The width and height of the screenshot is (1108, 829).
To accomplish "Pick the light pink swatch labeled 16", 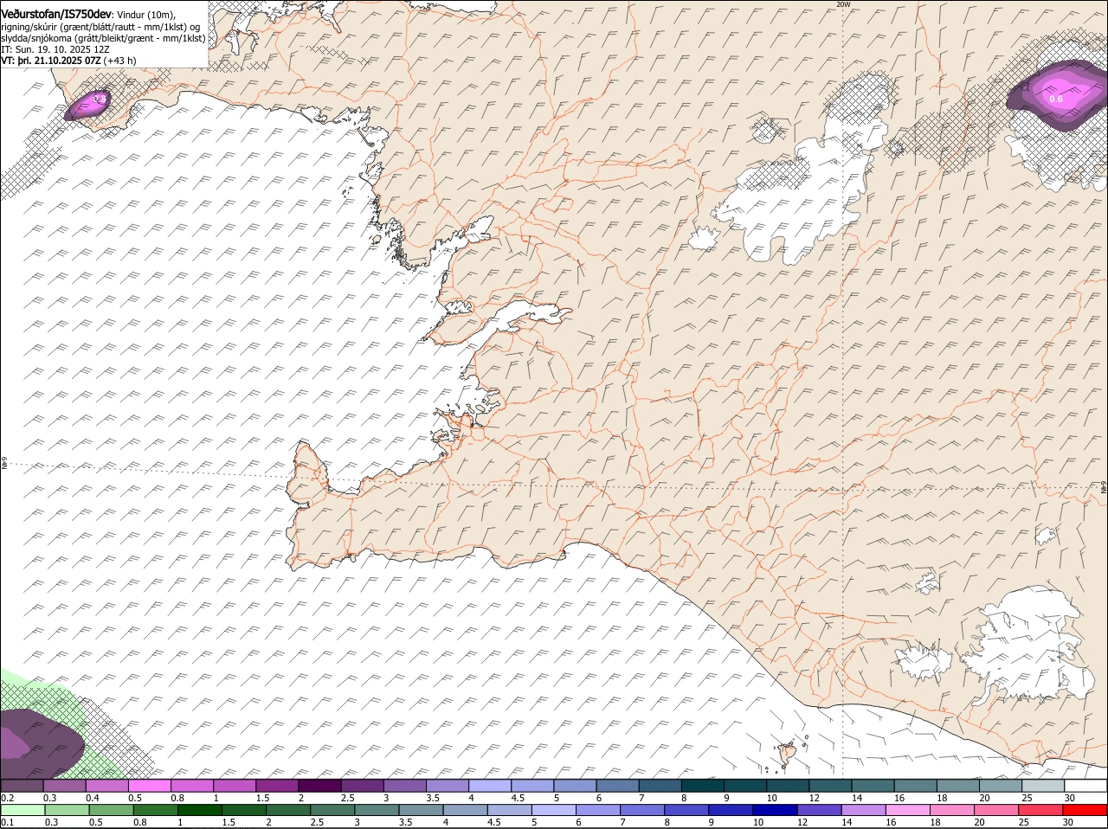I will coord(909,809).
